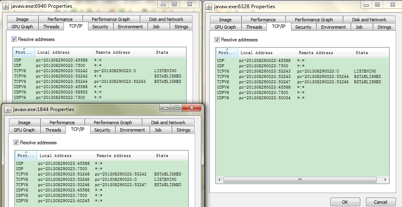This screenshot has height=207, width=402.
Task: Open Disk and Network tab in javaw.exe:6328
Action: (369, 20)
